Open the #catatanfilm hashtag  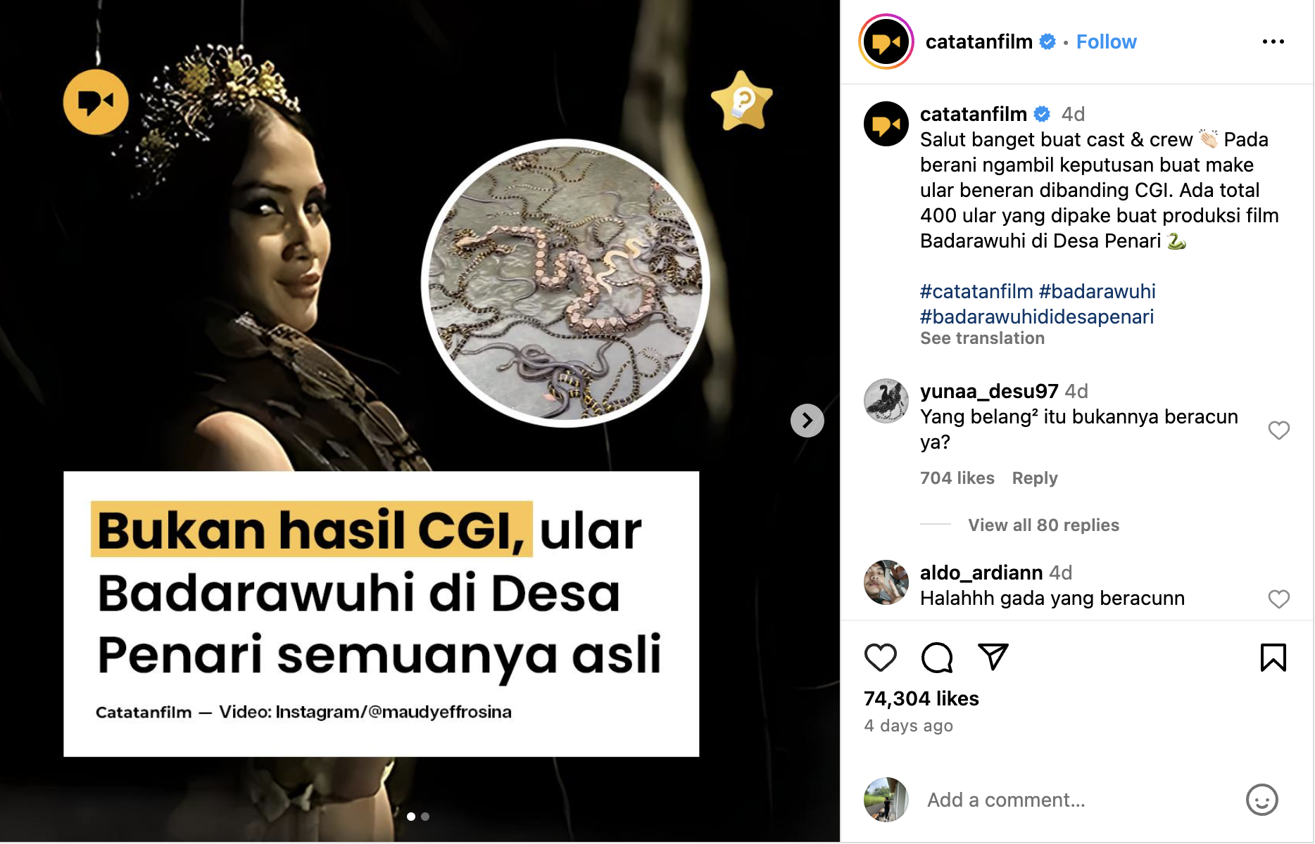(976, 291)
